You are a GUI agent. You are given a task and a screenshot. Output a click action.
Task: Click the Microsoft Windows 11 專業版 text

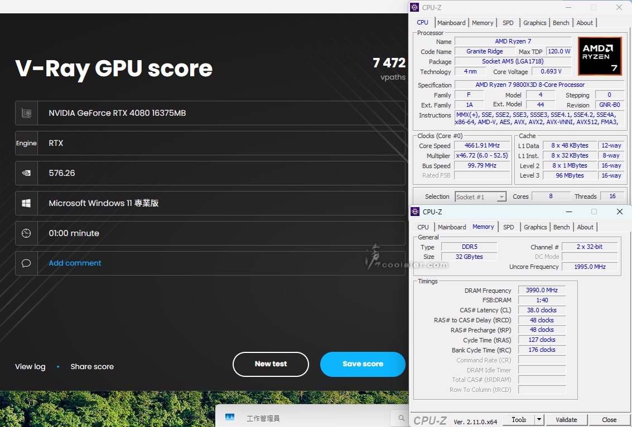tap(104, 203)
